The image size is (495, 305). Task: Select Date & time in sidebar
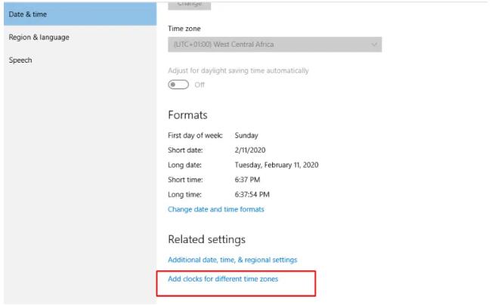click(x=29, y=14)
